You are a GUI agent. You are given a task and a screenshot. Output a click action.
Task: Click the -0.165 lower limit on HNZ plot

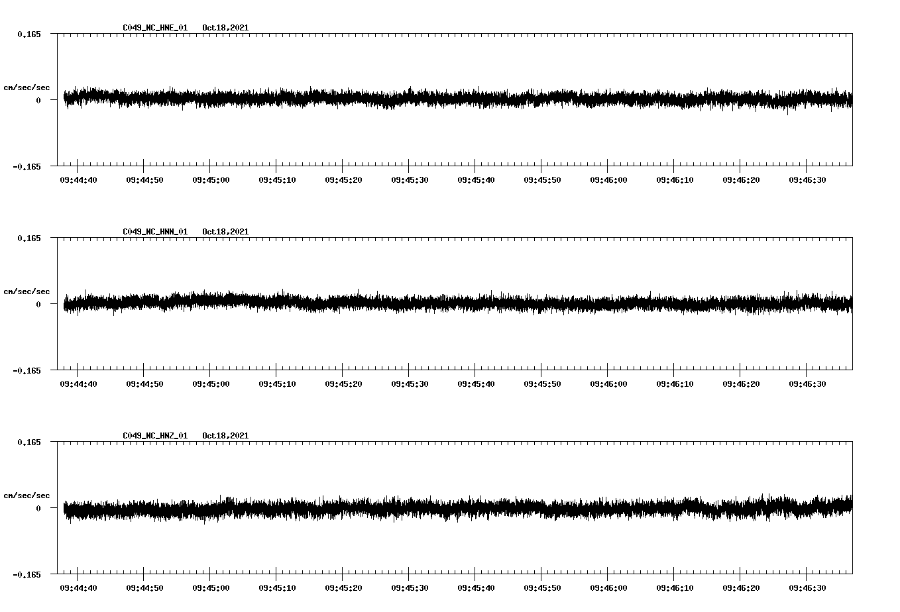click(x=27, y=574)
